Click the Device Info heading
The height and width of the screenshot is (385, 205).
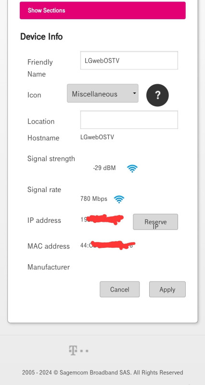(x=41, y=37)
